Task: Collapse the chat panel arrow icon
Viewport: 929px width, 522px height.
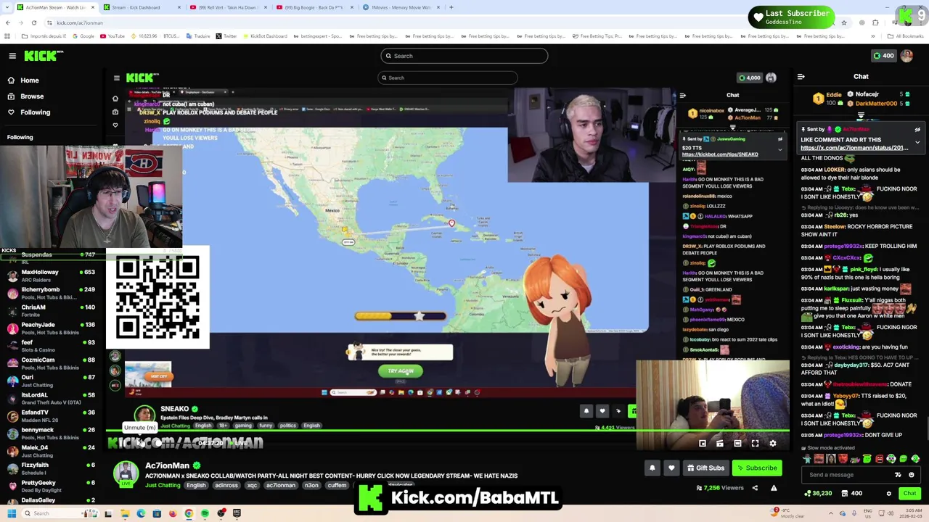Action: (801, 76)
